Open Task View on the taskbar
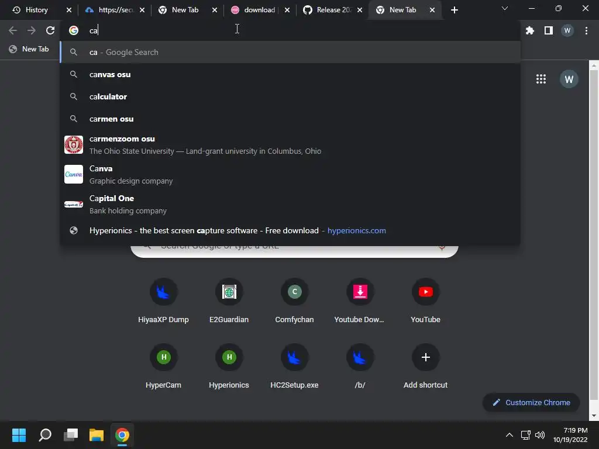This screenshot has height=449, width=599. tap(71, 435)
